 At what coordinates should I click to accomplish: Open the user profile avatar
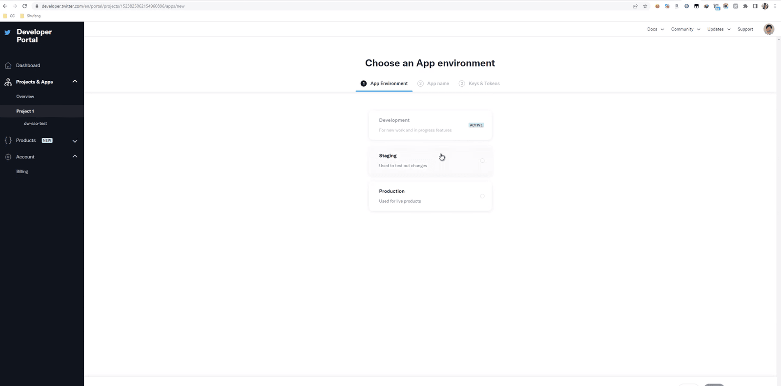tap(769, 29)
